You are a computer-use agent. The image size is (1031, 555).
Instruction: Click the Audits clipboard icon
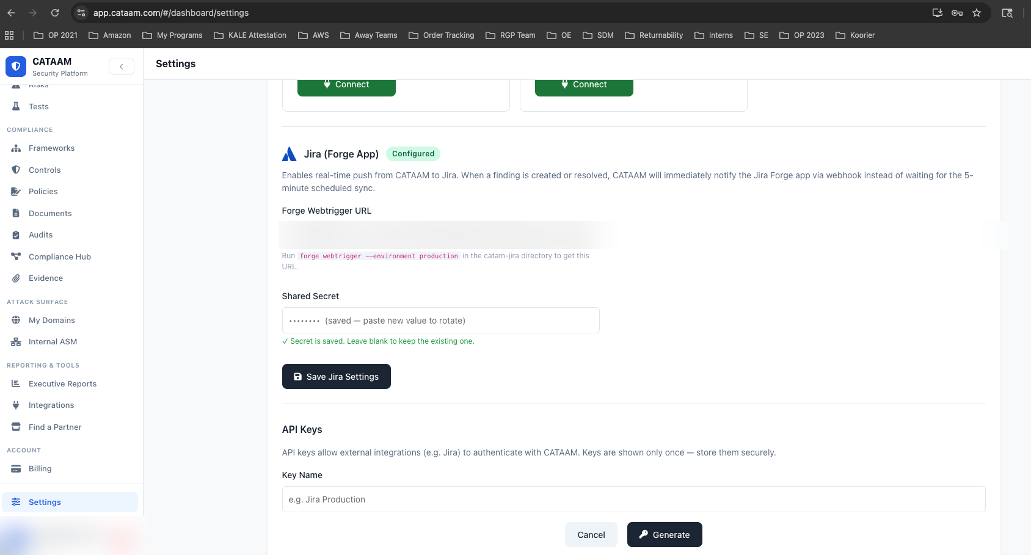click(16, 235)
